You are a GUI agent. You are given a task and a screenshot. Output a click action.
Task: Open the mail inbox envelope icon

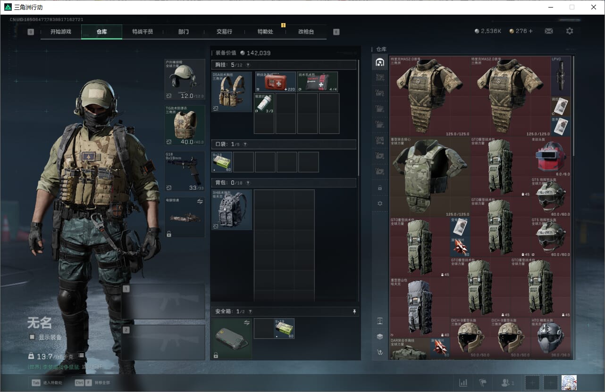point(549,31)
